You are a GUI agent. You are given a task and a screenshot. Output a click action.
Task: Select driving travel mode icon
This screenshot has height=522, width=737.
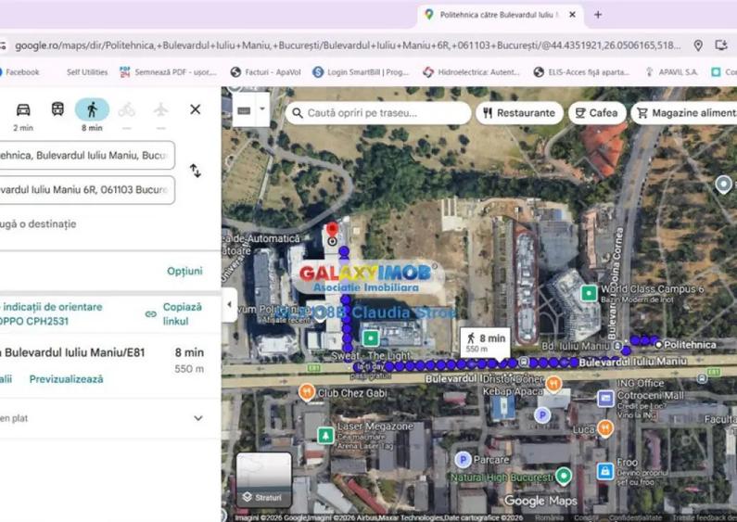(x=23, y=109)
